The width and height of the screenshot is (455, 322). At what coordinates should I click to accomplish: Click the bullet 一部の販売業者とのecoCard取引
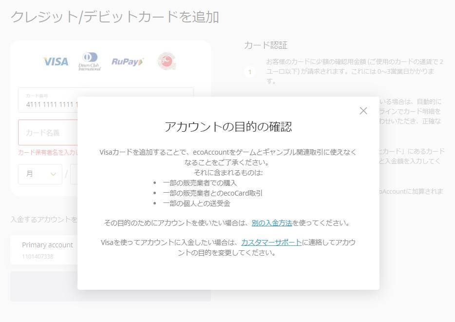pyautogui.click(x=213, y=193)
